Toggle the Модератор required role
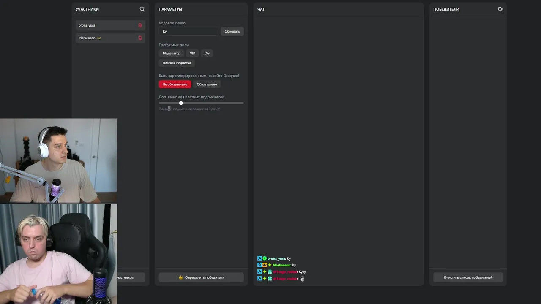 click(171, 53)
